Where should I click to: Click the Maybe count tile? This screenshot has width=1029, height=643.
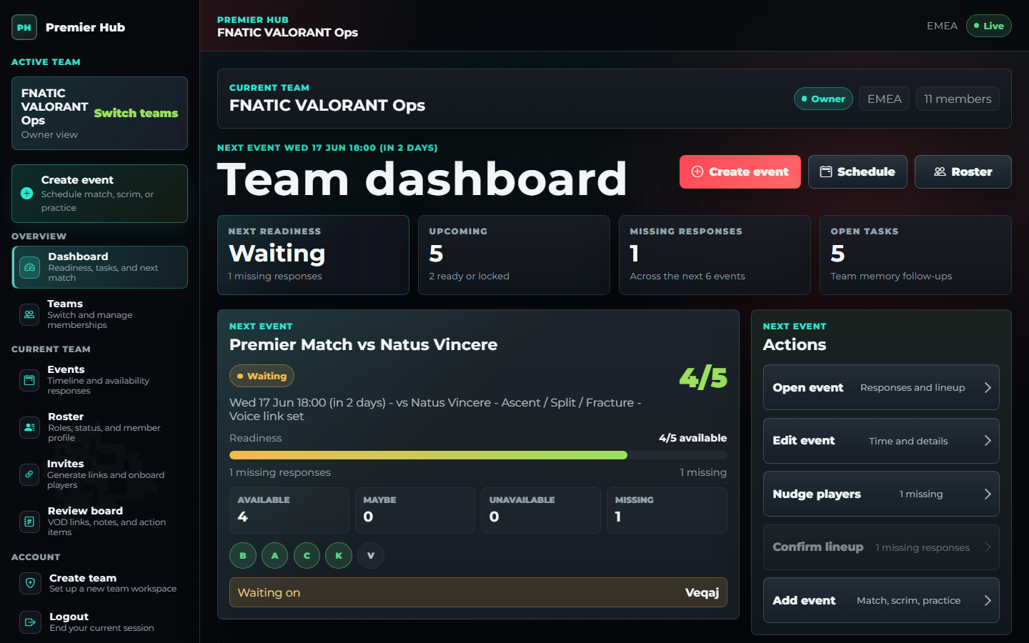pyautogui.click(x=415, y=510)
